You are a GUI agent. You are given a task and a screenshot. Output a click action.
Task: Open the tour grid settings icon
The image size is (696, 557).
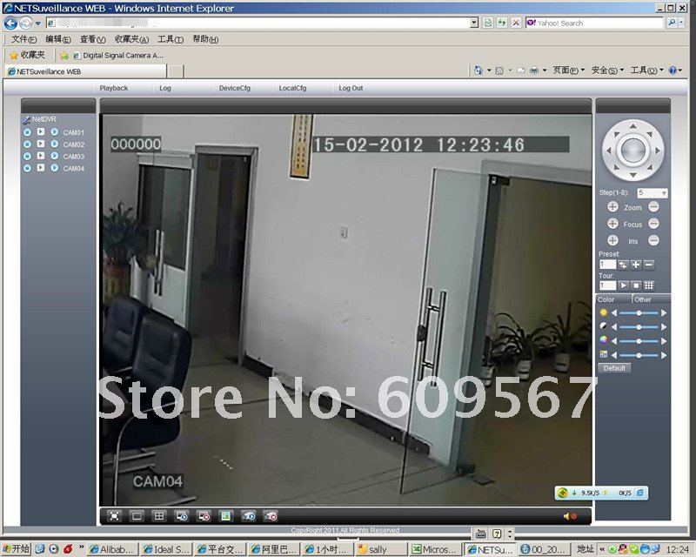pyautogui.click(x=649, y=285)
